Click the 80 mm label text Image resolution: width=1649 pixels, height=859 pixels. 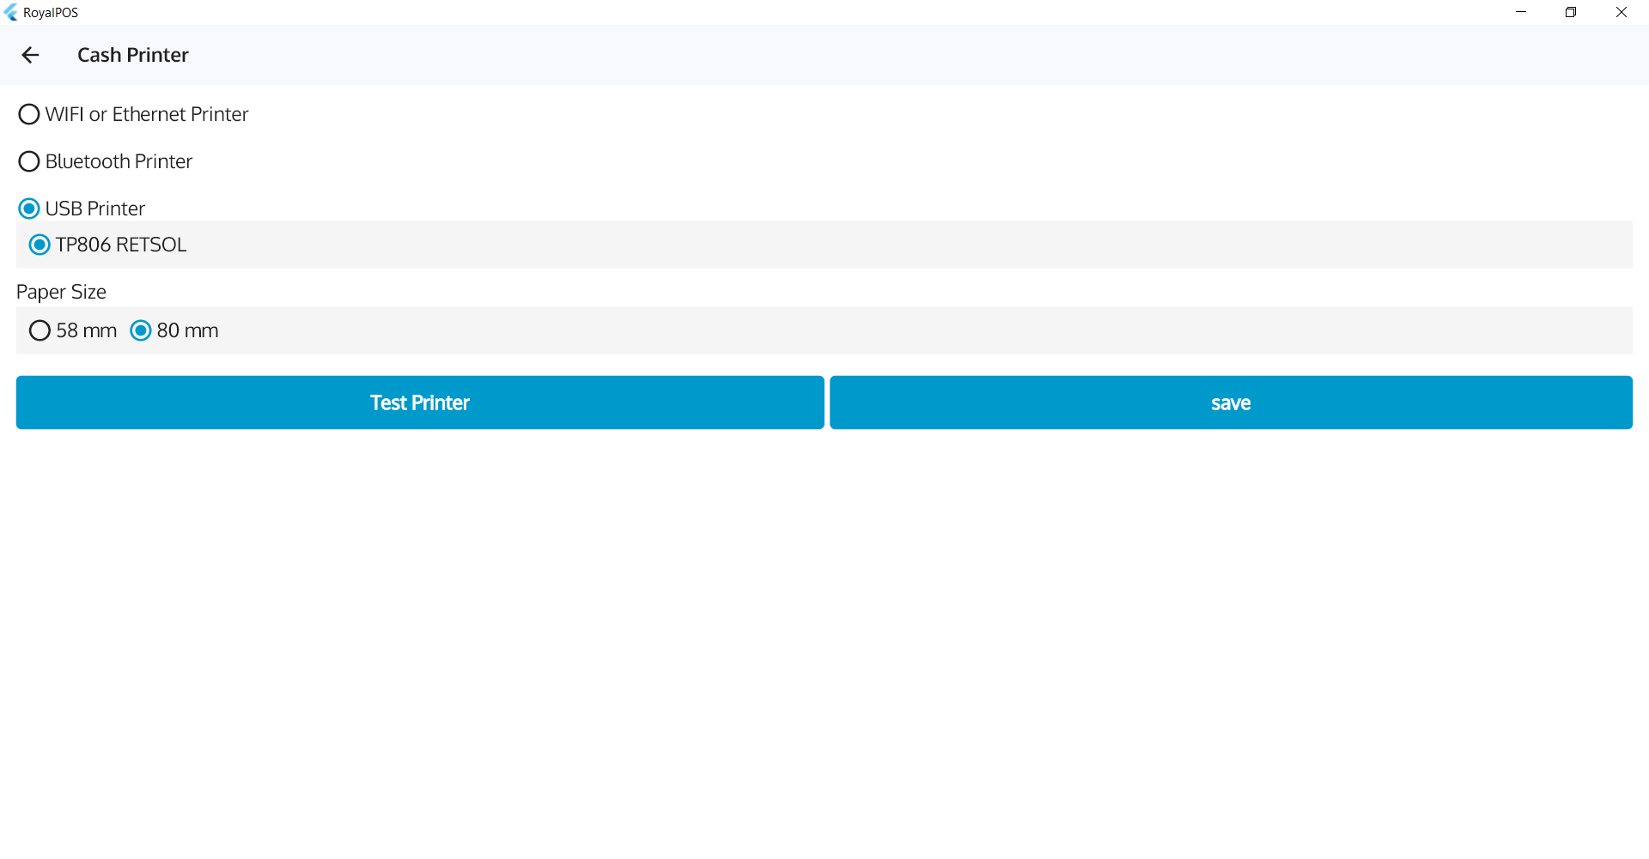(187, 330)
